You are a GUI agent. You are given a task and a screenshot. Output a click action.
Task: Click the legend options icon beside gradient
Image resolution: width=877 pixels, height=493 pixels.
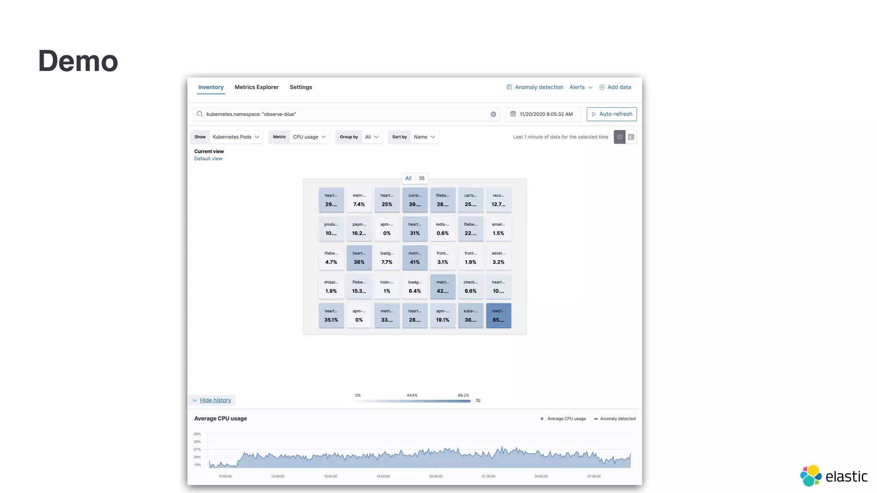coord(478,401)
